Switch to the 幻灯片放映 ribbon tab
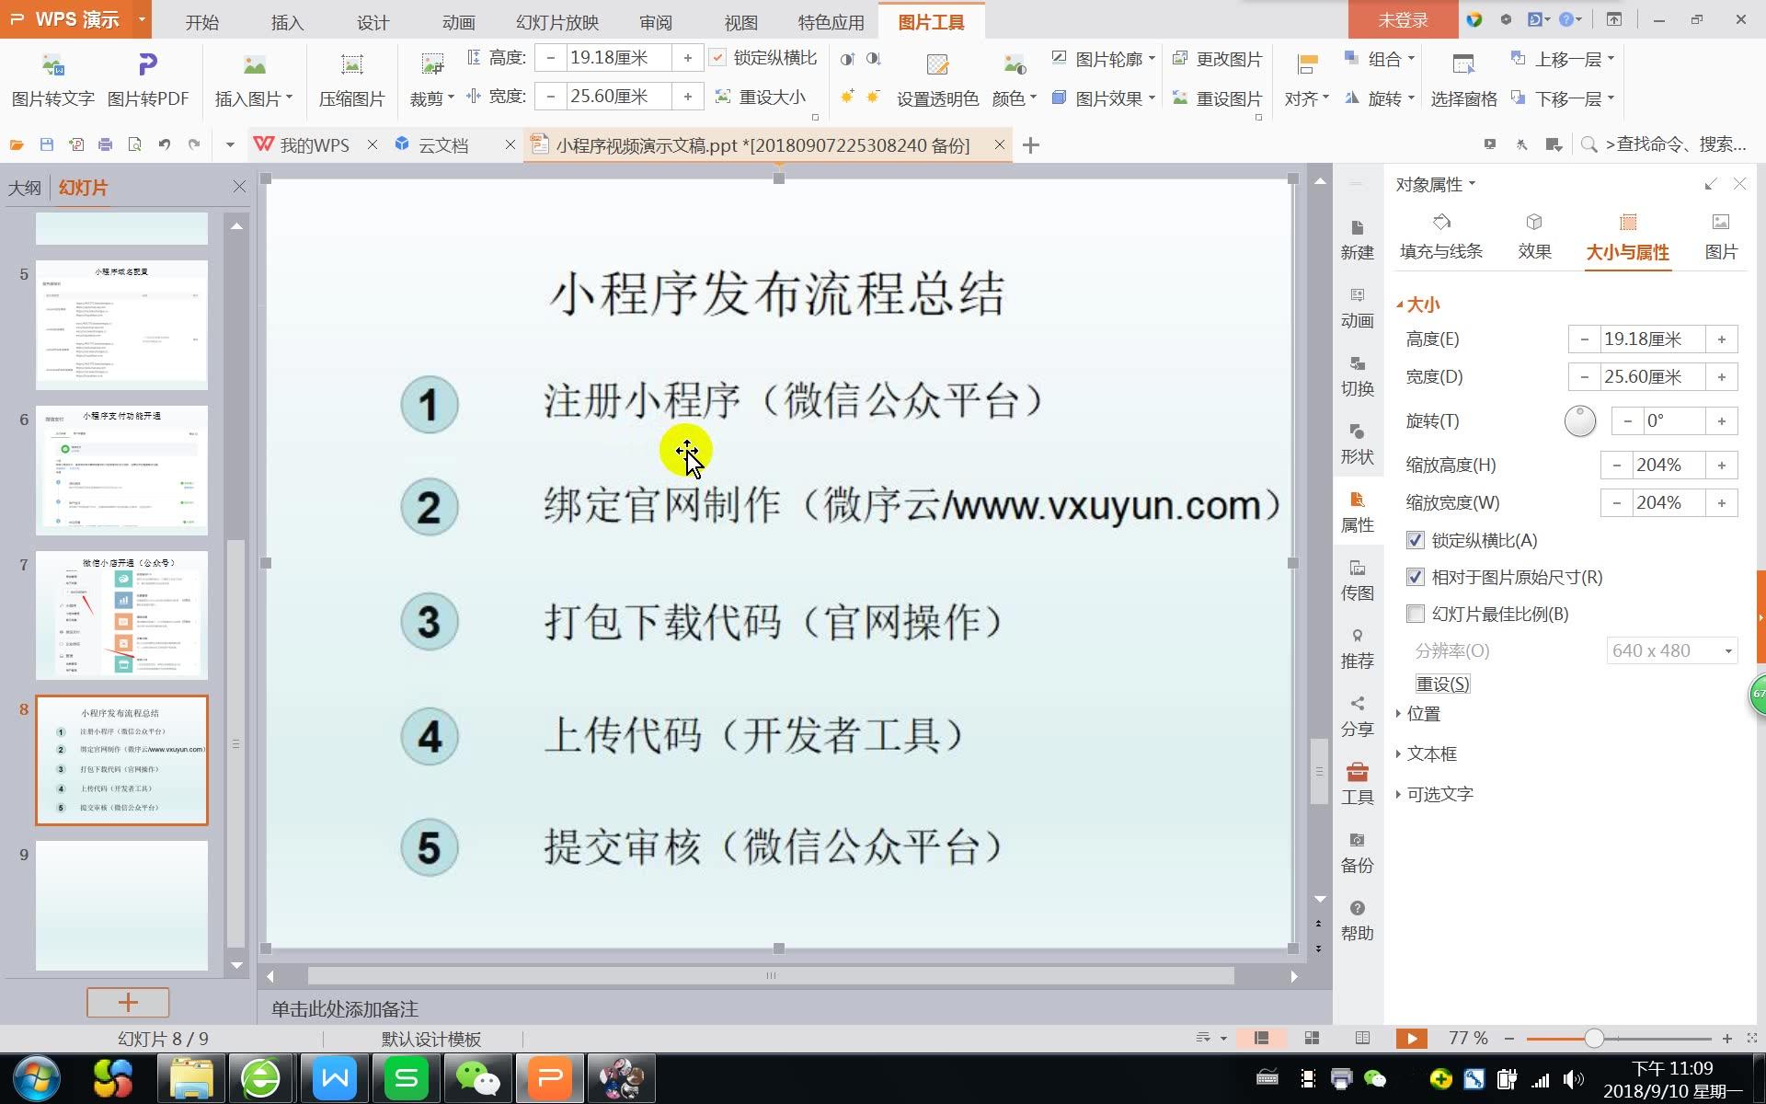The height and width of the screenshot is (1104, 1766). click(555, 22)
